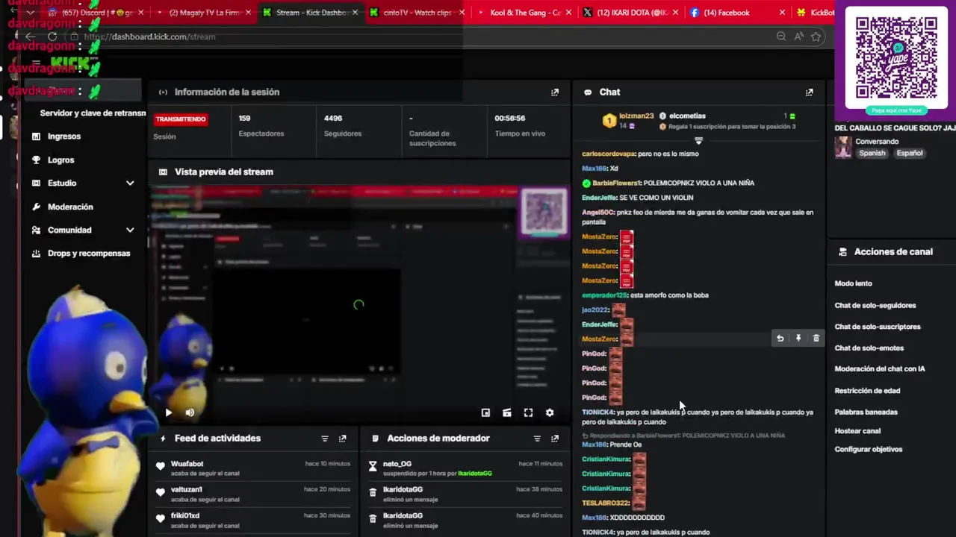Go back in the browser
956x537 pixels.
tap(31, 37)
